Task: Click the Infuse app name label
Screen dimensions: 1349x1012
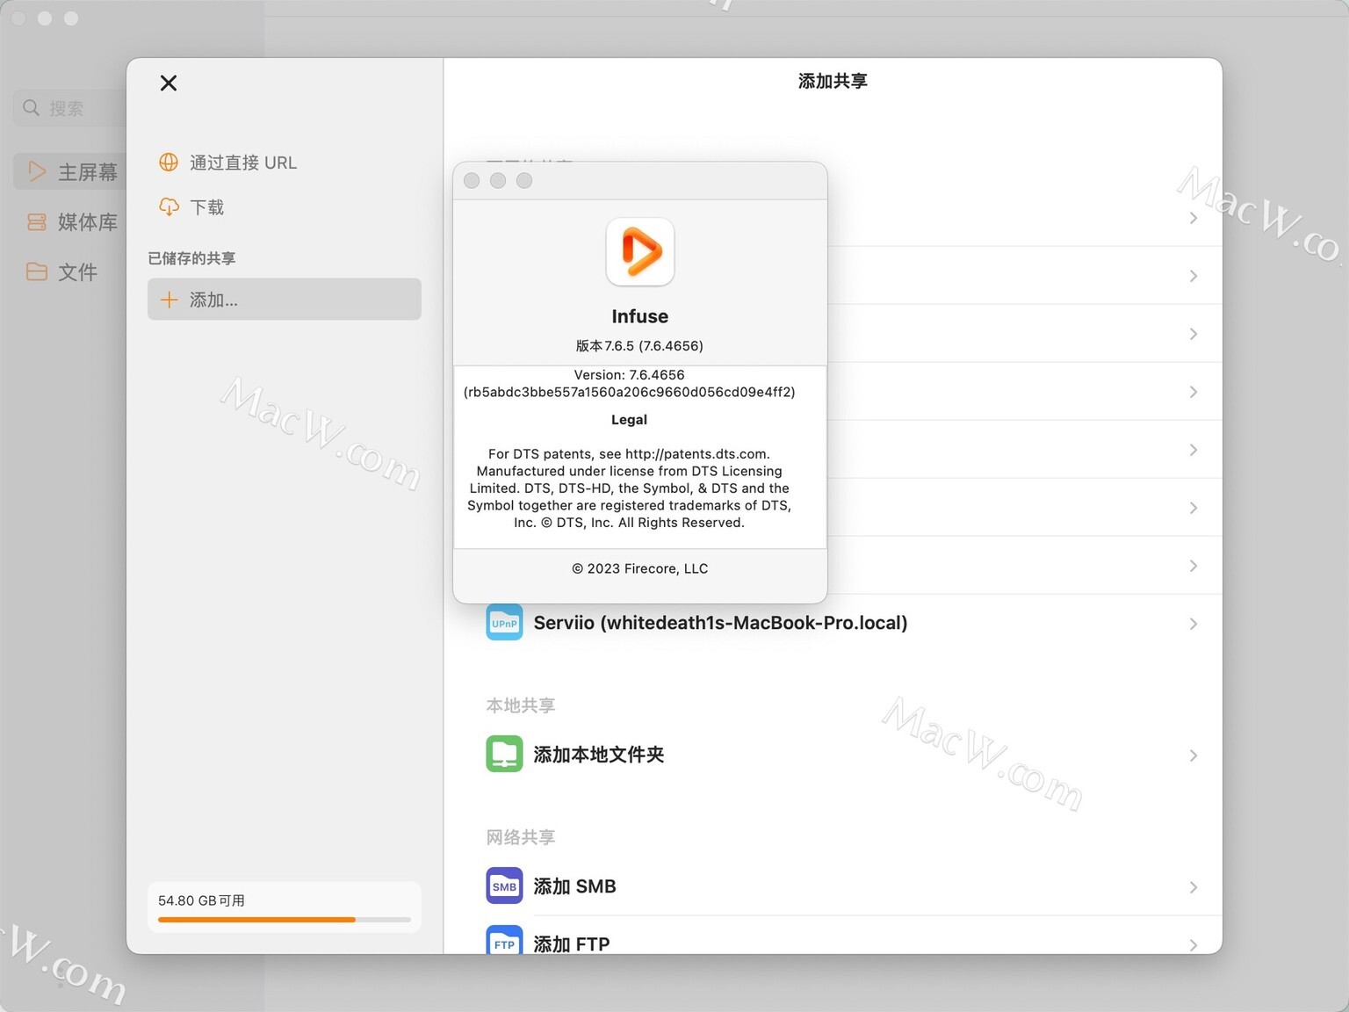Action: [x=640, y=316]
